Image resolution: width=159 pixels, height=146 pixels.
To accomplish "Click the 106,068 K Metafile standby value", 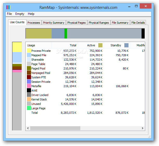I will coord(122,86).
